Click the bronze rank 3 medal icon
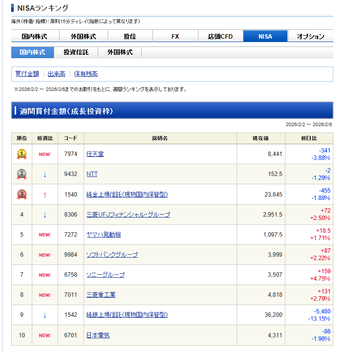This screenshot has height=352, width=349. (x=22, y=195)
